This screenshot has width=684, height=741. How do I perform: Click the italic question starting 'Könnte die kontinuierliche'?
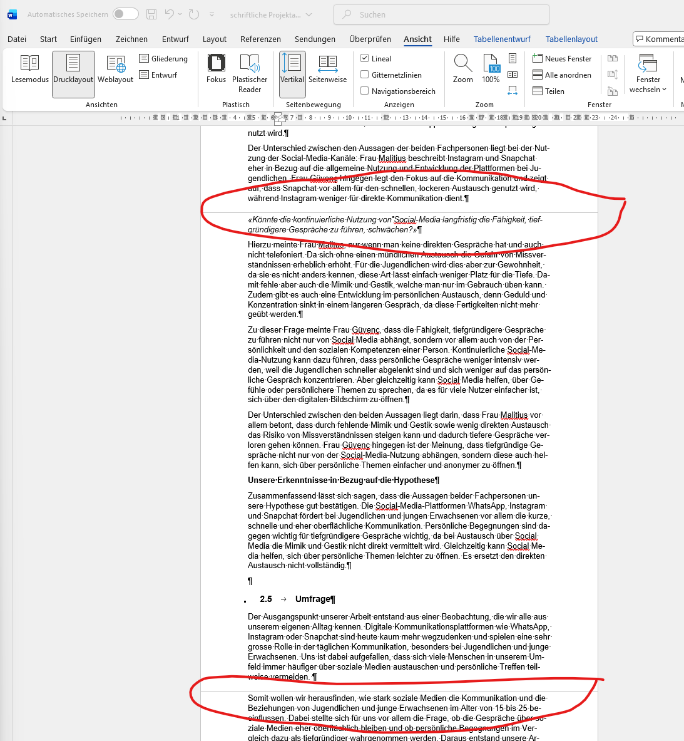tap(395, 224)
